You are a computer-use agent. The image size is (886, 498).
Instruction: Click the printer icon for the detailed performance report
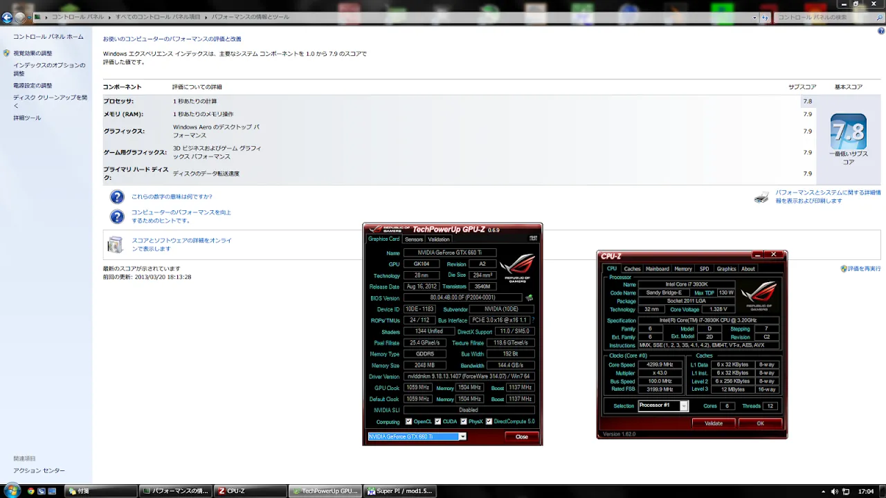[761, 197]
